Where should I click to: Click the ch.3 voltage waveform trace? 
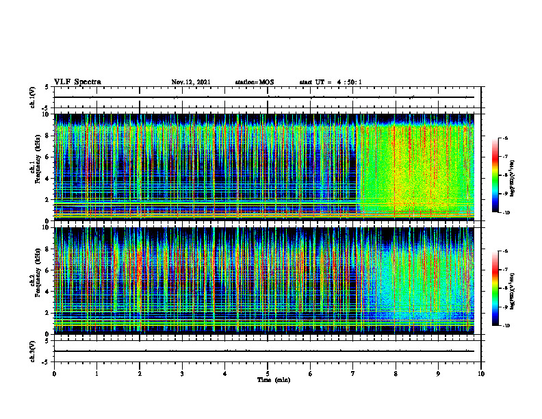(x=264, y=351)
